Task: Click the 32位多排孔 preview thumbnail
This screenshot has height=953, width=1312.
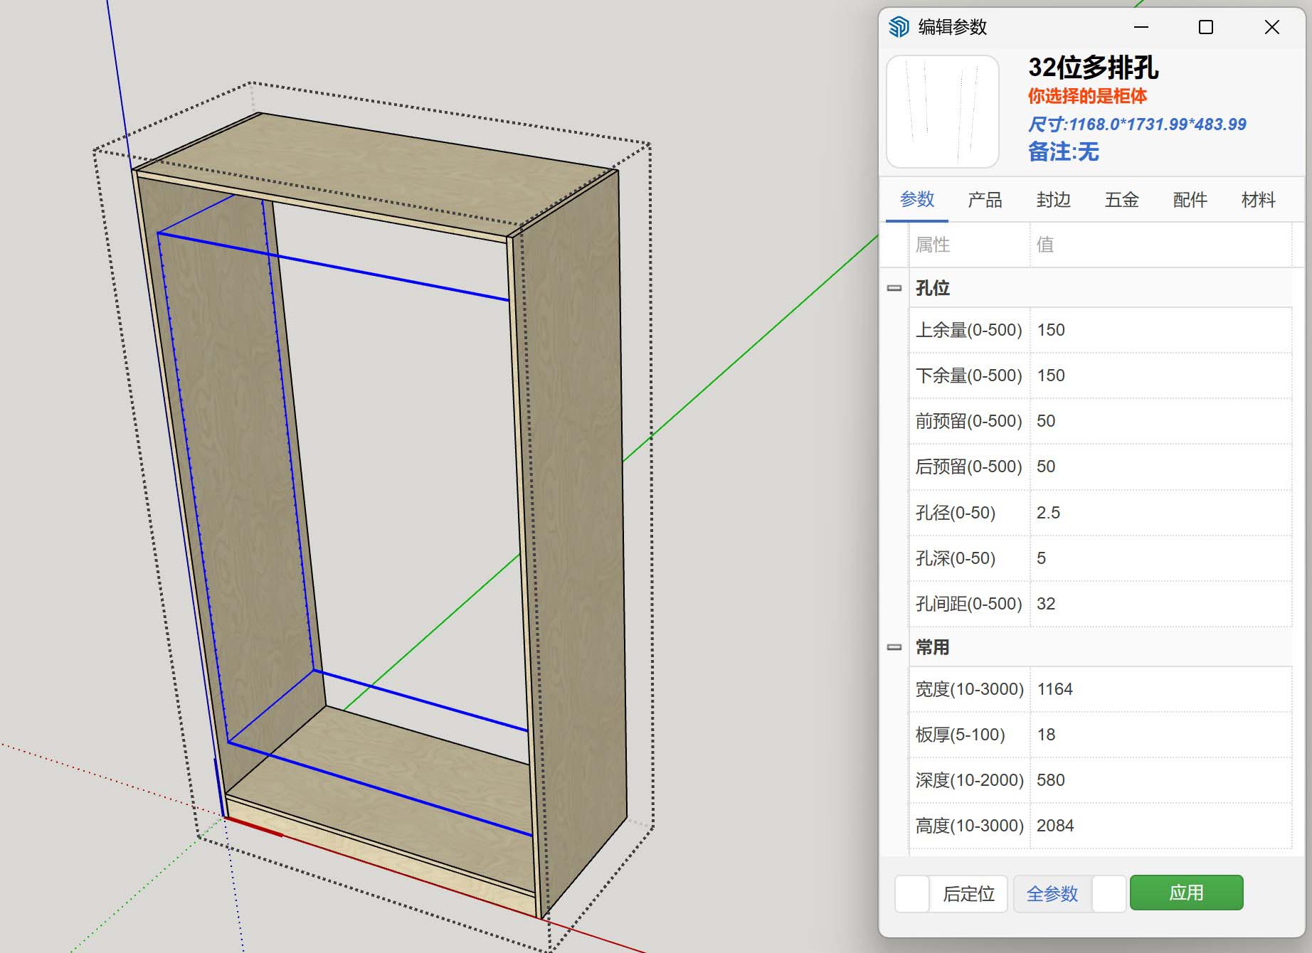Action: (x=941, y=110)
